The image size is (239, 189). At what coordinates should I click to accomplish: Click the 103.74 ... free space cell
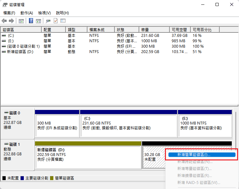(x=180, y=52)
